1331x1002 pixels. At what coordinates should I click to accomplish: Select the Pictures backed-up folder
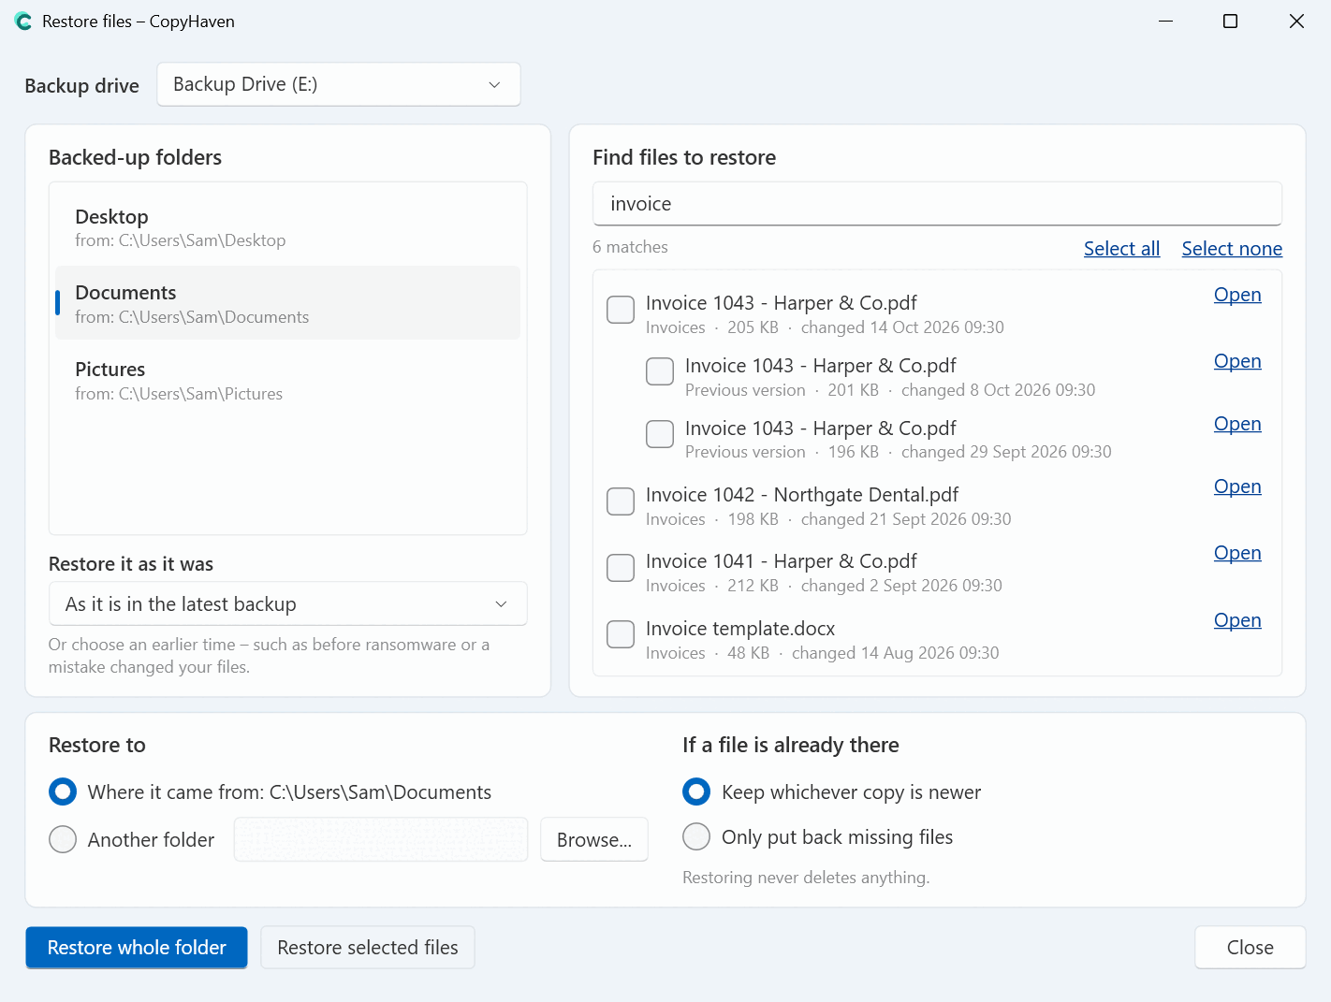(288, 381)
